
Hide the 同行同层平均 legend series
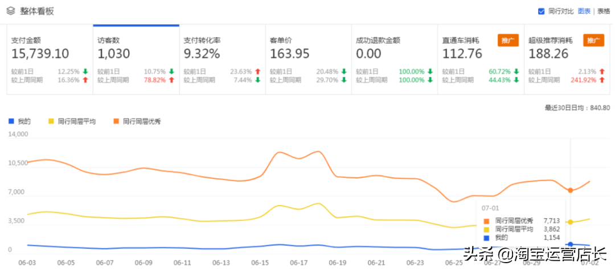72,121
